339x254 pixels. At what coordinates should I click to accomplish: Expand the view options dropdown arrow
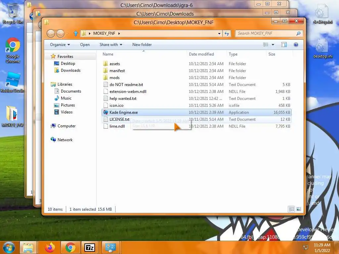[273, 45]
